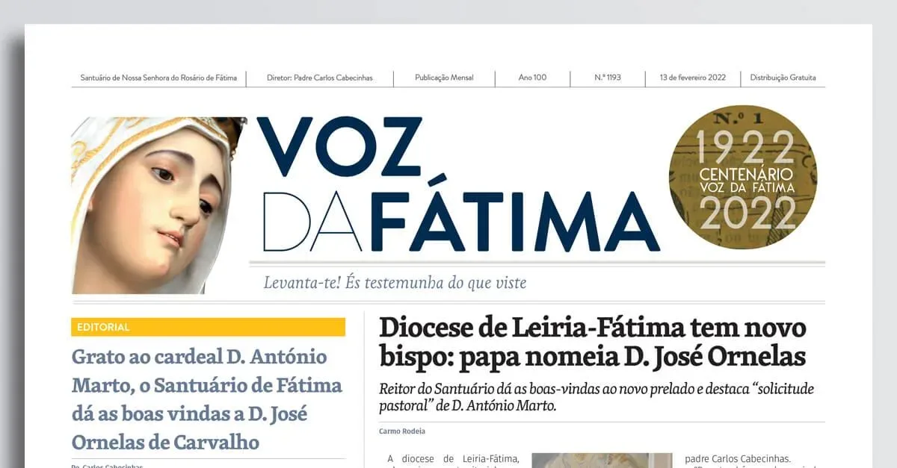Viewport: 897px width, 468px height.
Task: Click the Ano 100 header item
Action: click(532, 78)
